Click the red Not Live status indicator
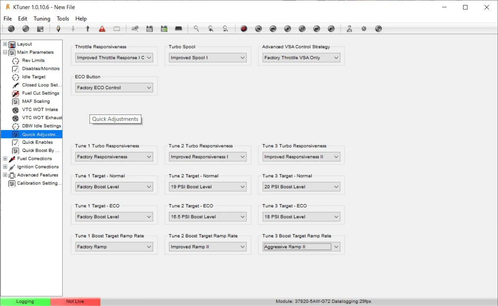Viewport: 498px width, 306px height. click(75, 302)
